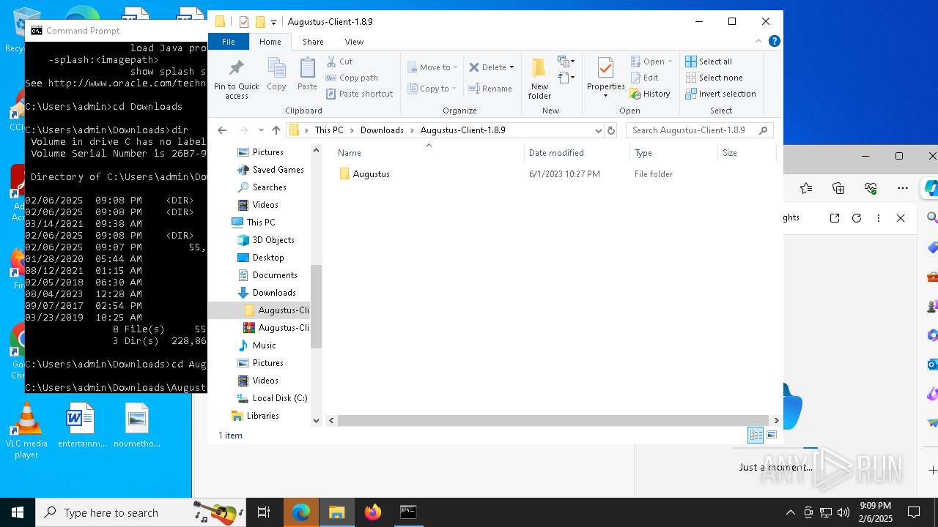
Task: Click Paste shortcut command
Action: tap(360, 94)
